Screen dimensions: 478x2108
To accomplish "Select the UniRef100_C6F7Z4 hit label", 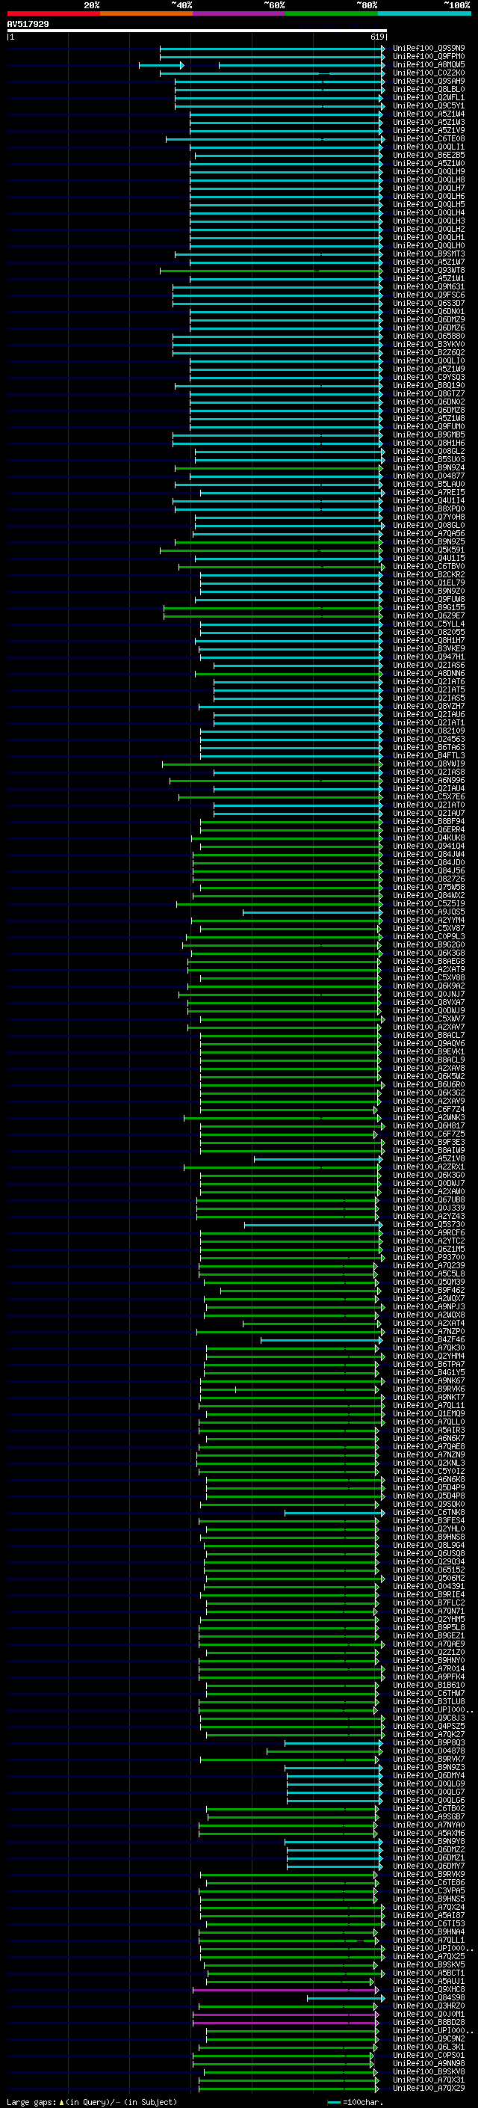I will pos(429,1109).
